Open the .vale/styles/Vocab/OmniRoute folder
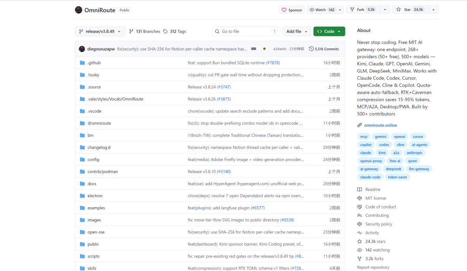 point(115,99)
